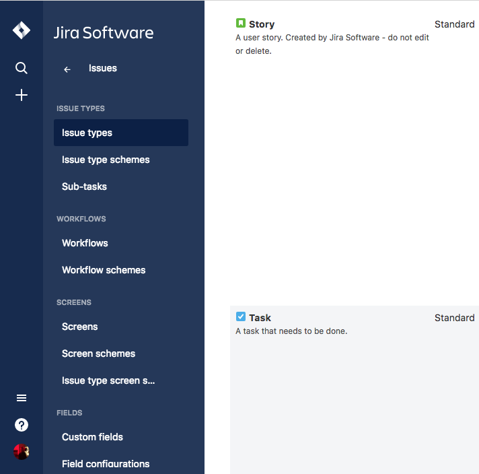Click 'A task that needs to be done.'

(291, 331)
